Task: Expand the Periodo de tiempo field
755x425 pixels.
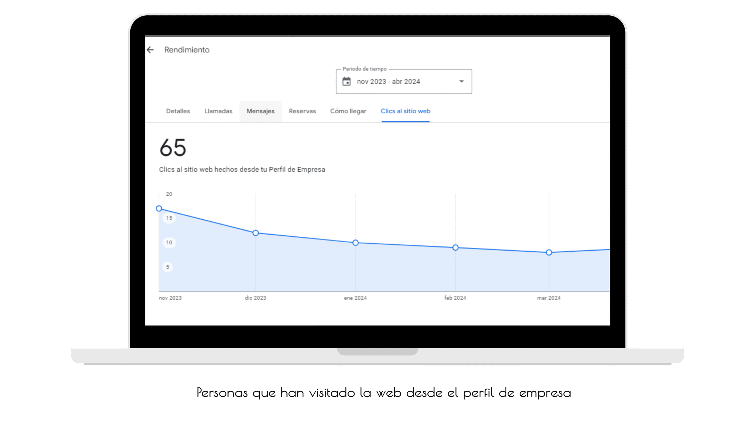Action: click(403, 81)
